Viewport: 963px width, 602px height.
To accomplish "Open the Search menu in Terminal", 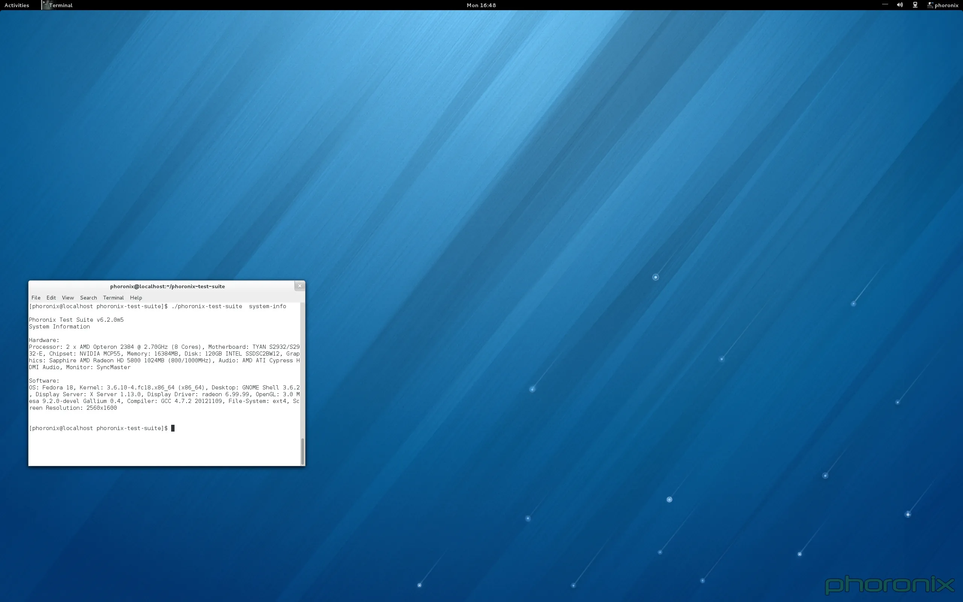I will (x=88, y=297).
